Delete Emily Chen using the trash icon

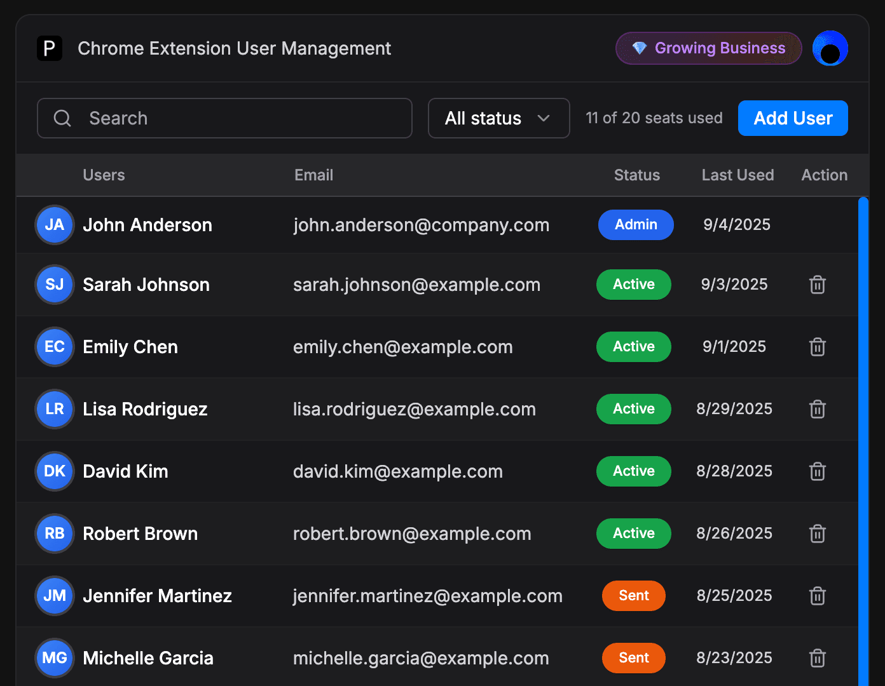(x=818, y=347)
